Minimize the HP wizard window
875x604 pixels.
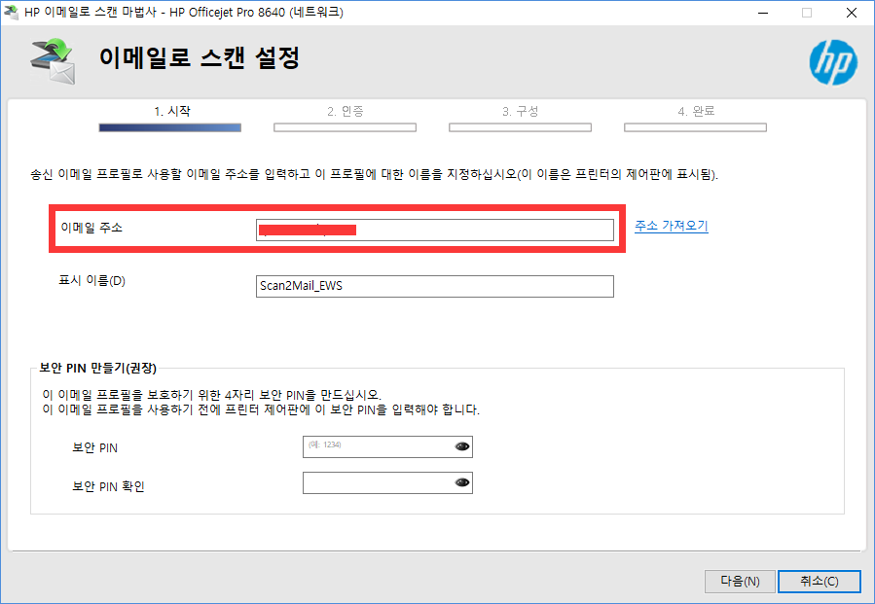coord(763,13)
